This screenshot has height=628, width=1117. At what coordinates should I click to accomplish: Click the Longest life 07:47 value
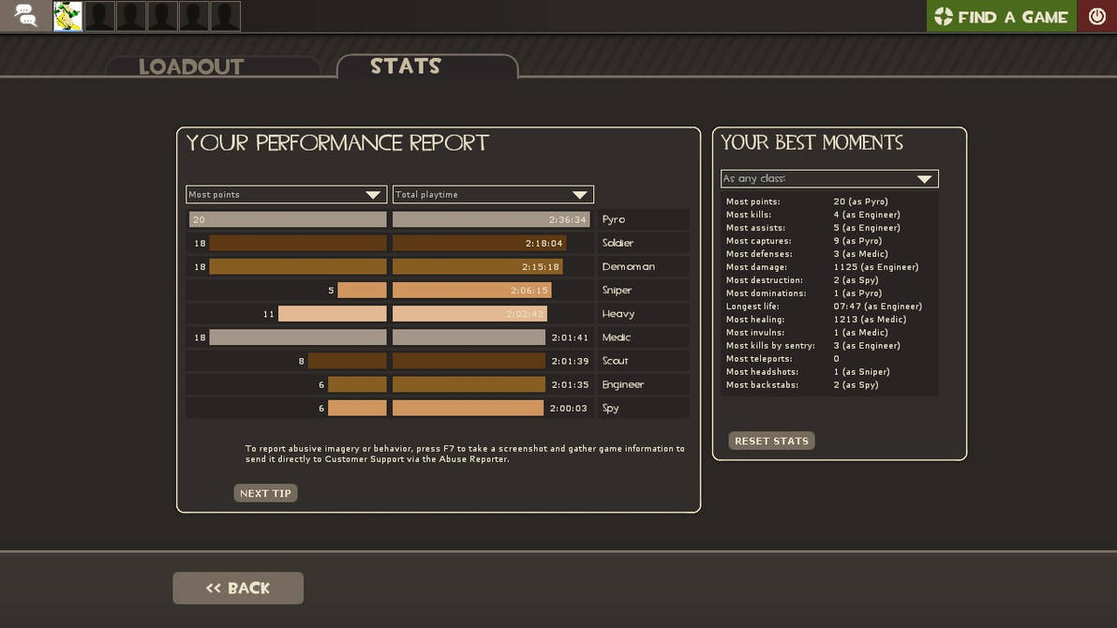(x=878, y=307)
